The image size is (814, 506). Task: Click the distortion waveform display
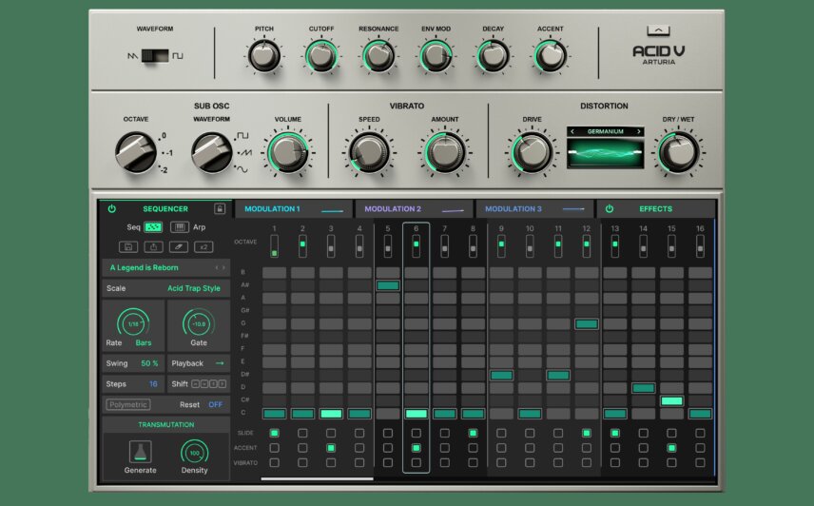point(606,153)
